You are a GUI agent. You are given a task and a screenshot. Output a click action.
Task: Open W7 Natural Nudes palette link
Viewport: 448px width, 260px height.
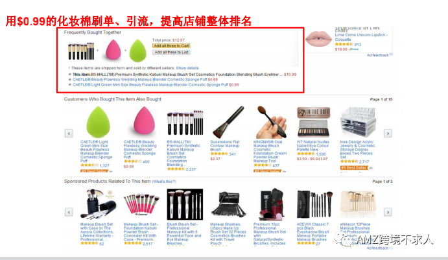pyautogui.click(x=313, y=146)
